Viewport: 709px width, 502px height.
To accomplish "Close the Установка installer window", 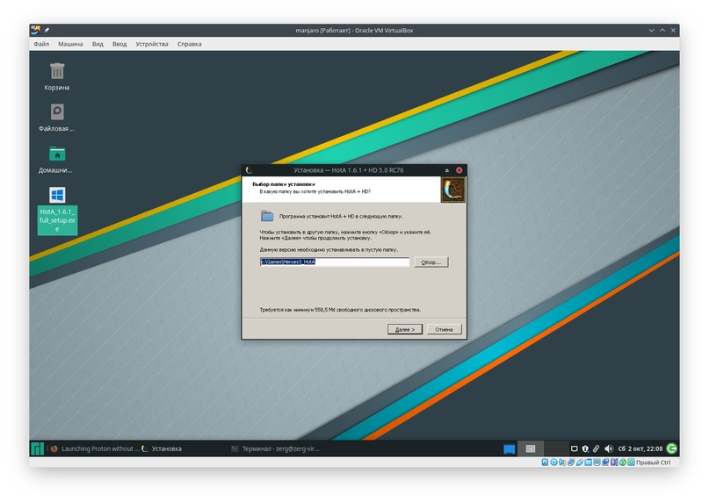I will [x=459, y=170].
